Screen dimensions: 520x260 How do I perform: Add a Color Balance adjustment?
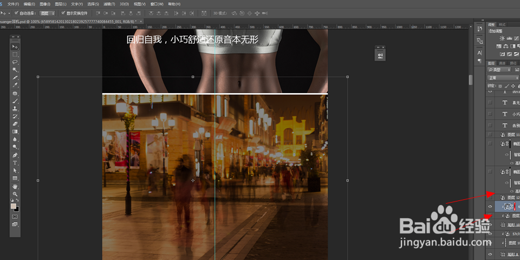(506, 46)
